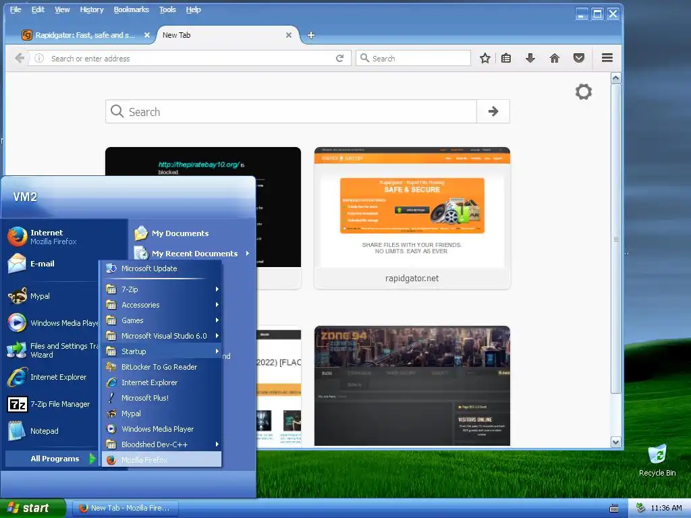Open Files and Settings Transfer Wizard
The width and height of the screenshot is (691, 518).
[52, 350]
